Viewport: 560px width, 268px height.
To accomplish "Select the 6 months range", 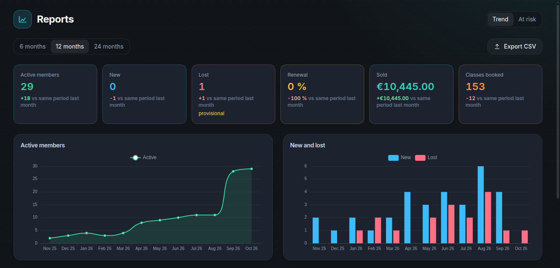I will pyautogui.click(x=33, y=46).
